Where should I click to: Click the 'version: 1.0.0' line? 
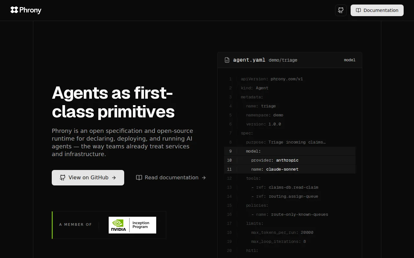(x=290, y=124)
